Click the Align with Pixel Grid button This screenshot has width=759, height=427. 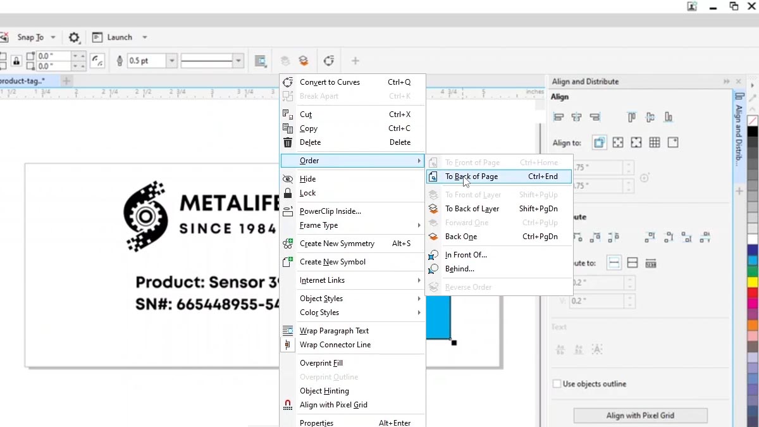640,416
